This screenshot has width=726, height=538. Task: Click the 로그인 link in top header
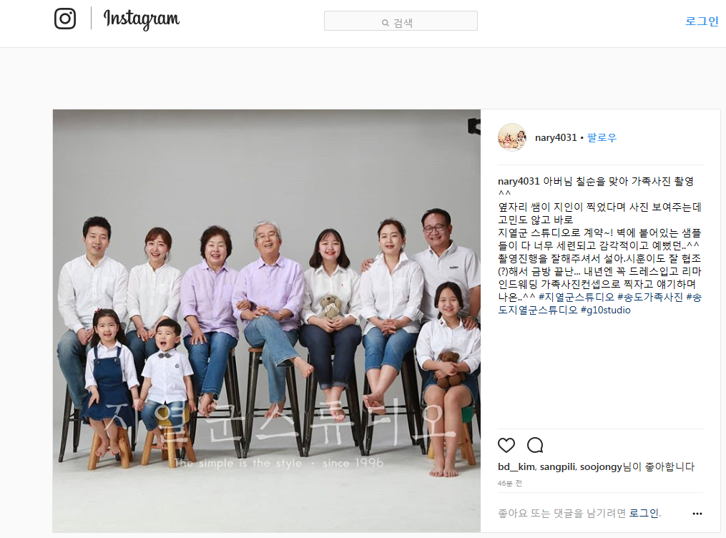pyautogui.click(x=702, y=21)
